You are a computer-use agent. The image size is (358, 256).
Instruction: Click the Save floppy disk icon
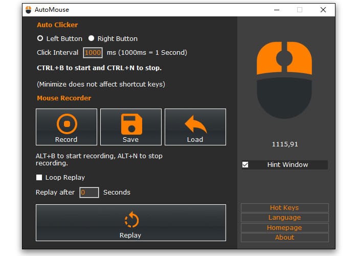[130, 123]
